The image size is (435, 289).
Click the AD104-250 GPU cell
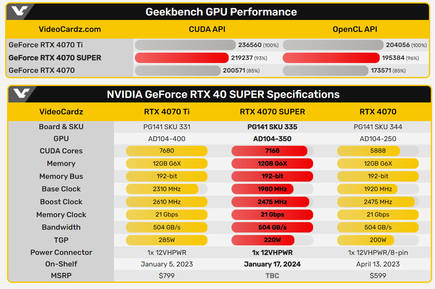coord(377,138)
